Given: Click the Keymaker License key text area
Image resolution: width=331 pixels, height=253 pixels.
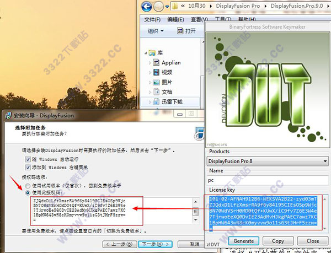Looking at the screenshot, I should tap(263, 213).
